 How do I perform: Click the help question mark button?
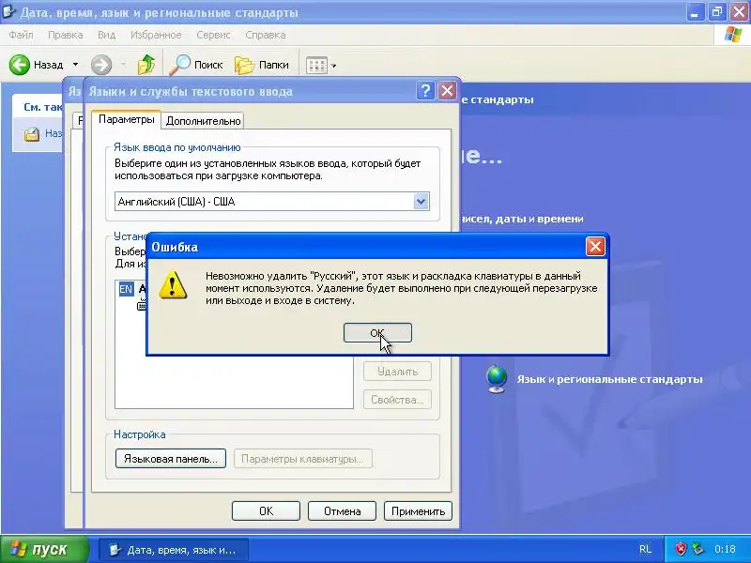tap(426, 90)
